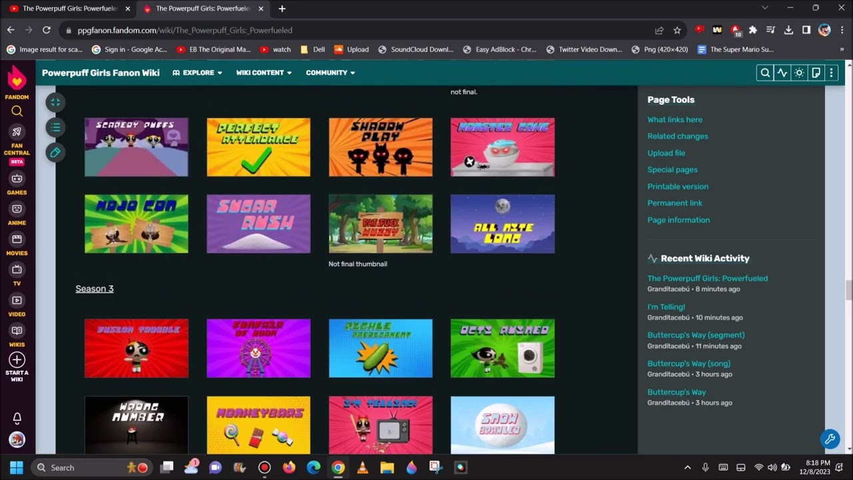This screenshot has width=853, height=480.
Task: Click the Windows Start button
Action: pos(17,467)
